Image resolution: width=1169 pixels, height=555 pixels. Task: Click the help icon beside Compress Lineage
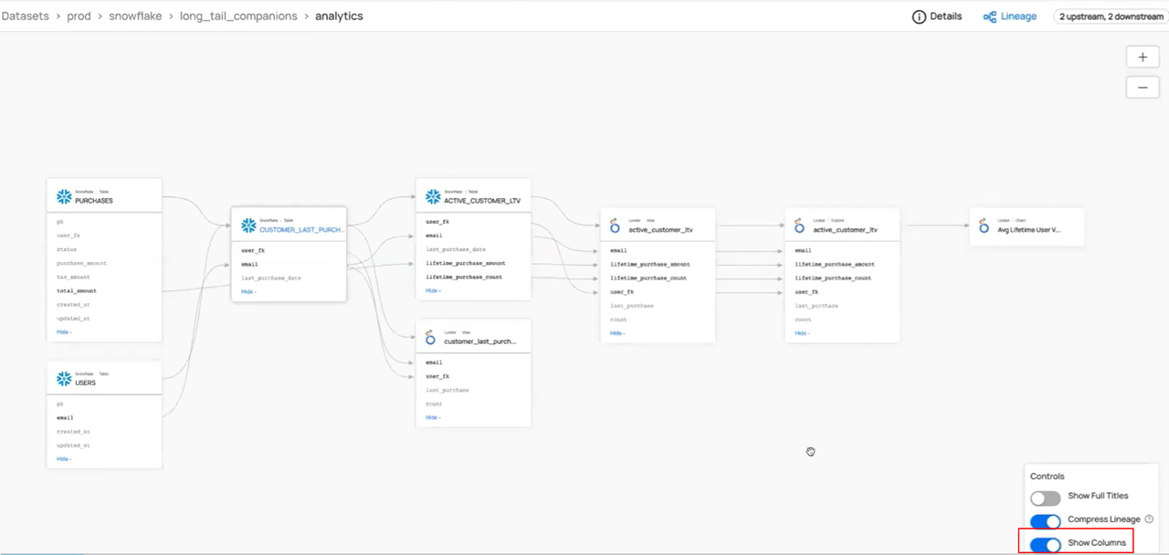[x=1149, y=519]
